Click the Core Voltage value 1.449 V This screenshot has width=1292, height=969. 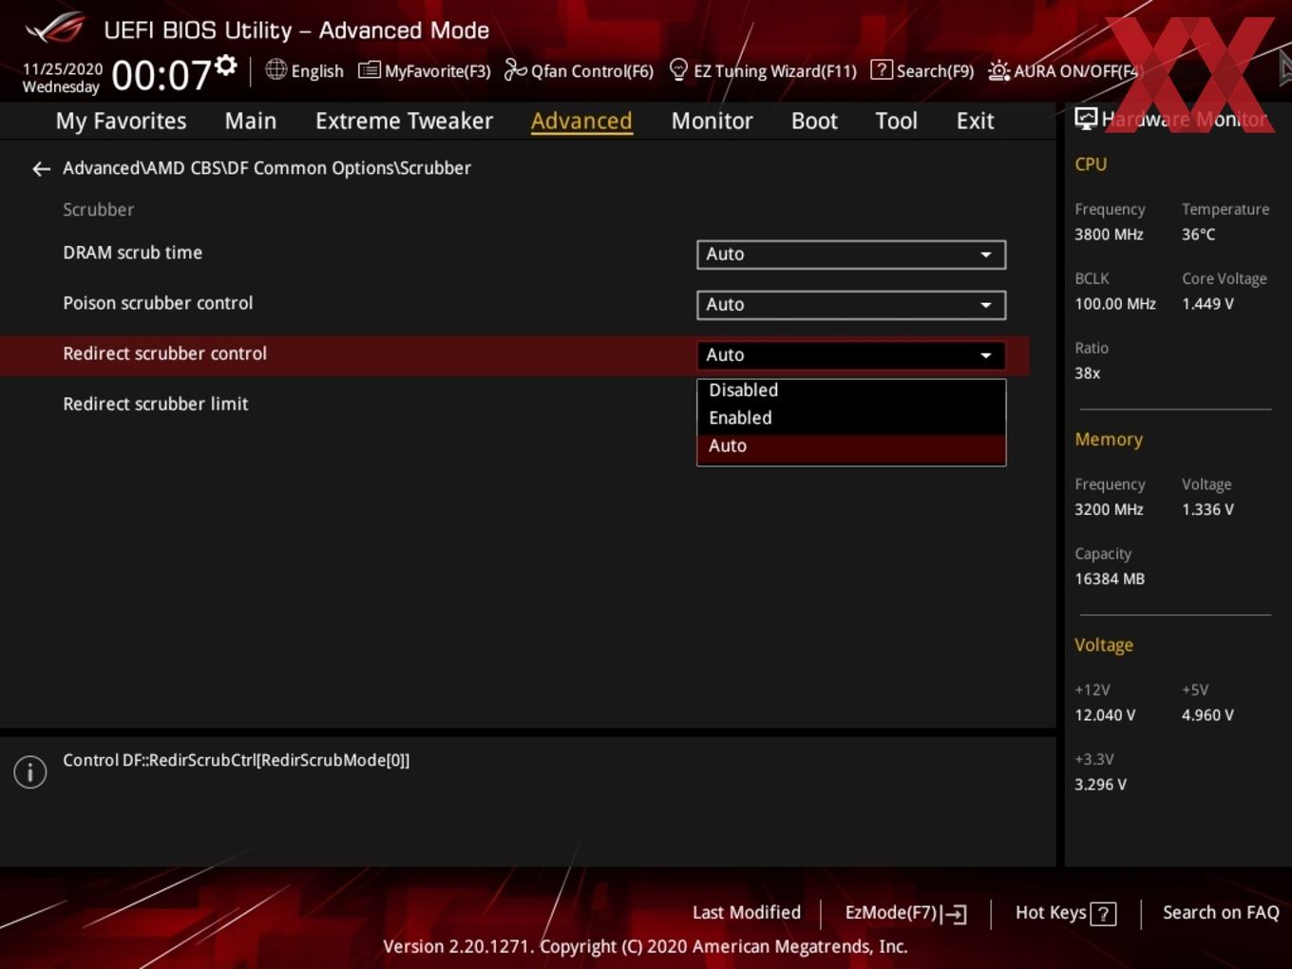(x=1207, y=304)
